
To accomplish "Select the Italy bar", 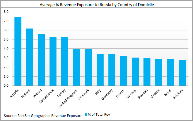I will pyautogui.click(x=100, y=70).
